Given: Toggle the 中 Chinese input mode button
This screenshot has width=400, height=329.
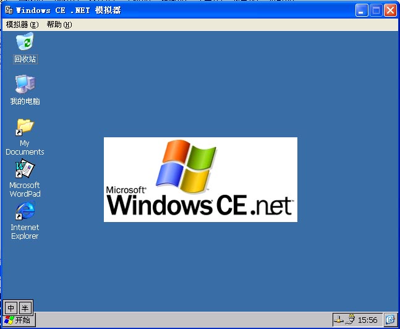Looking at the screenshot, I should click(x=11, y=308).
